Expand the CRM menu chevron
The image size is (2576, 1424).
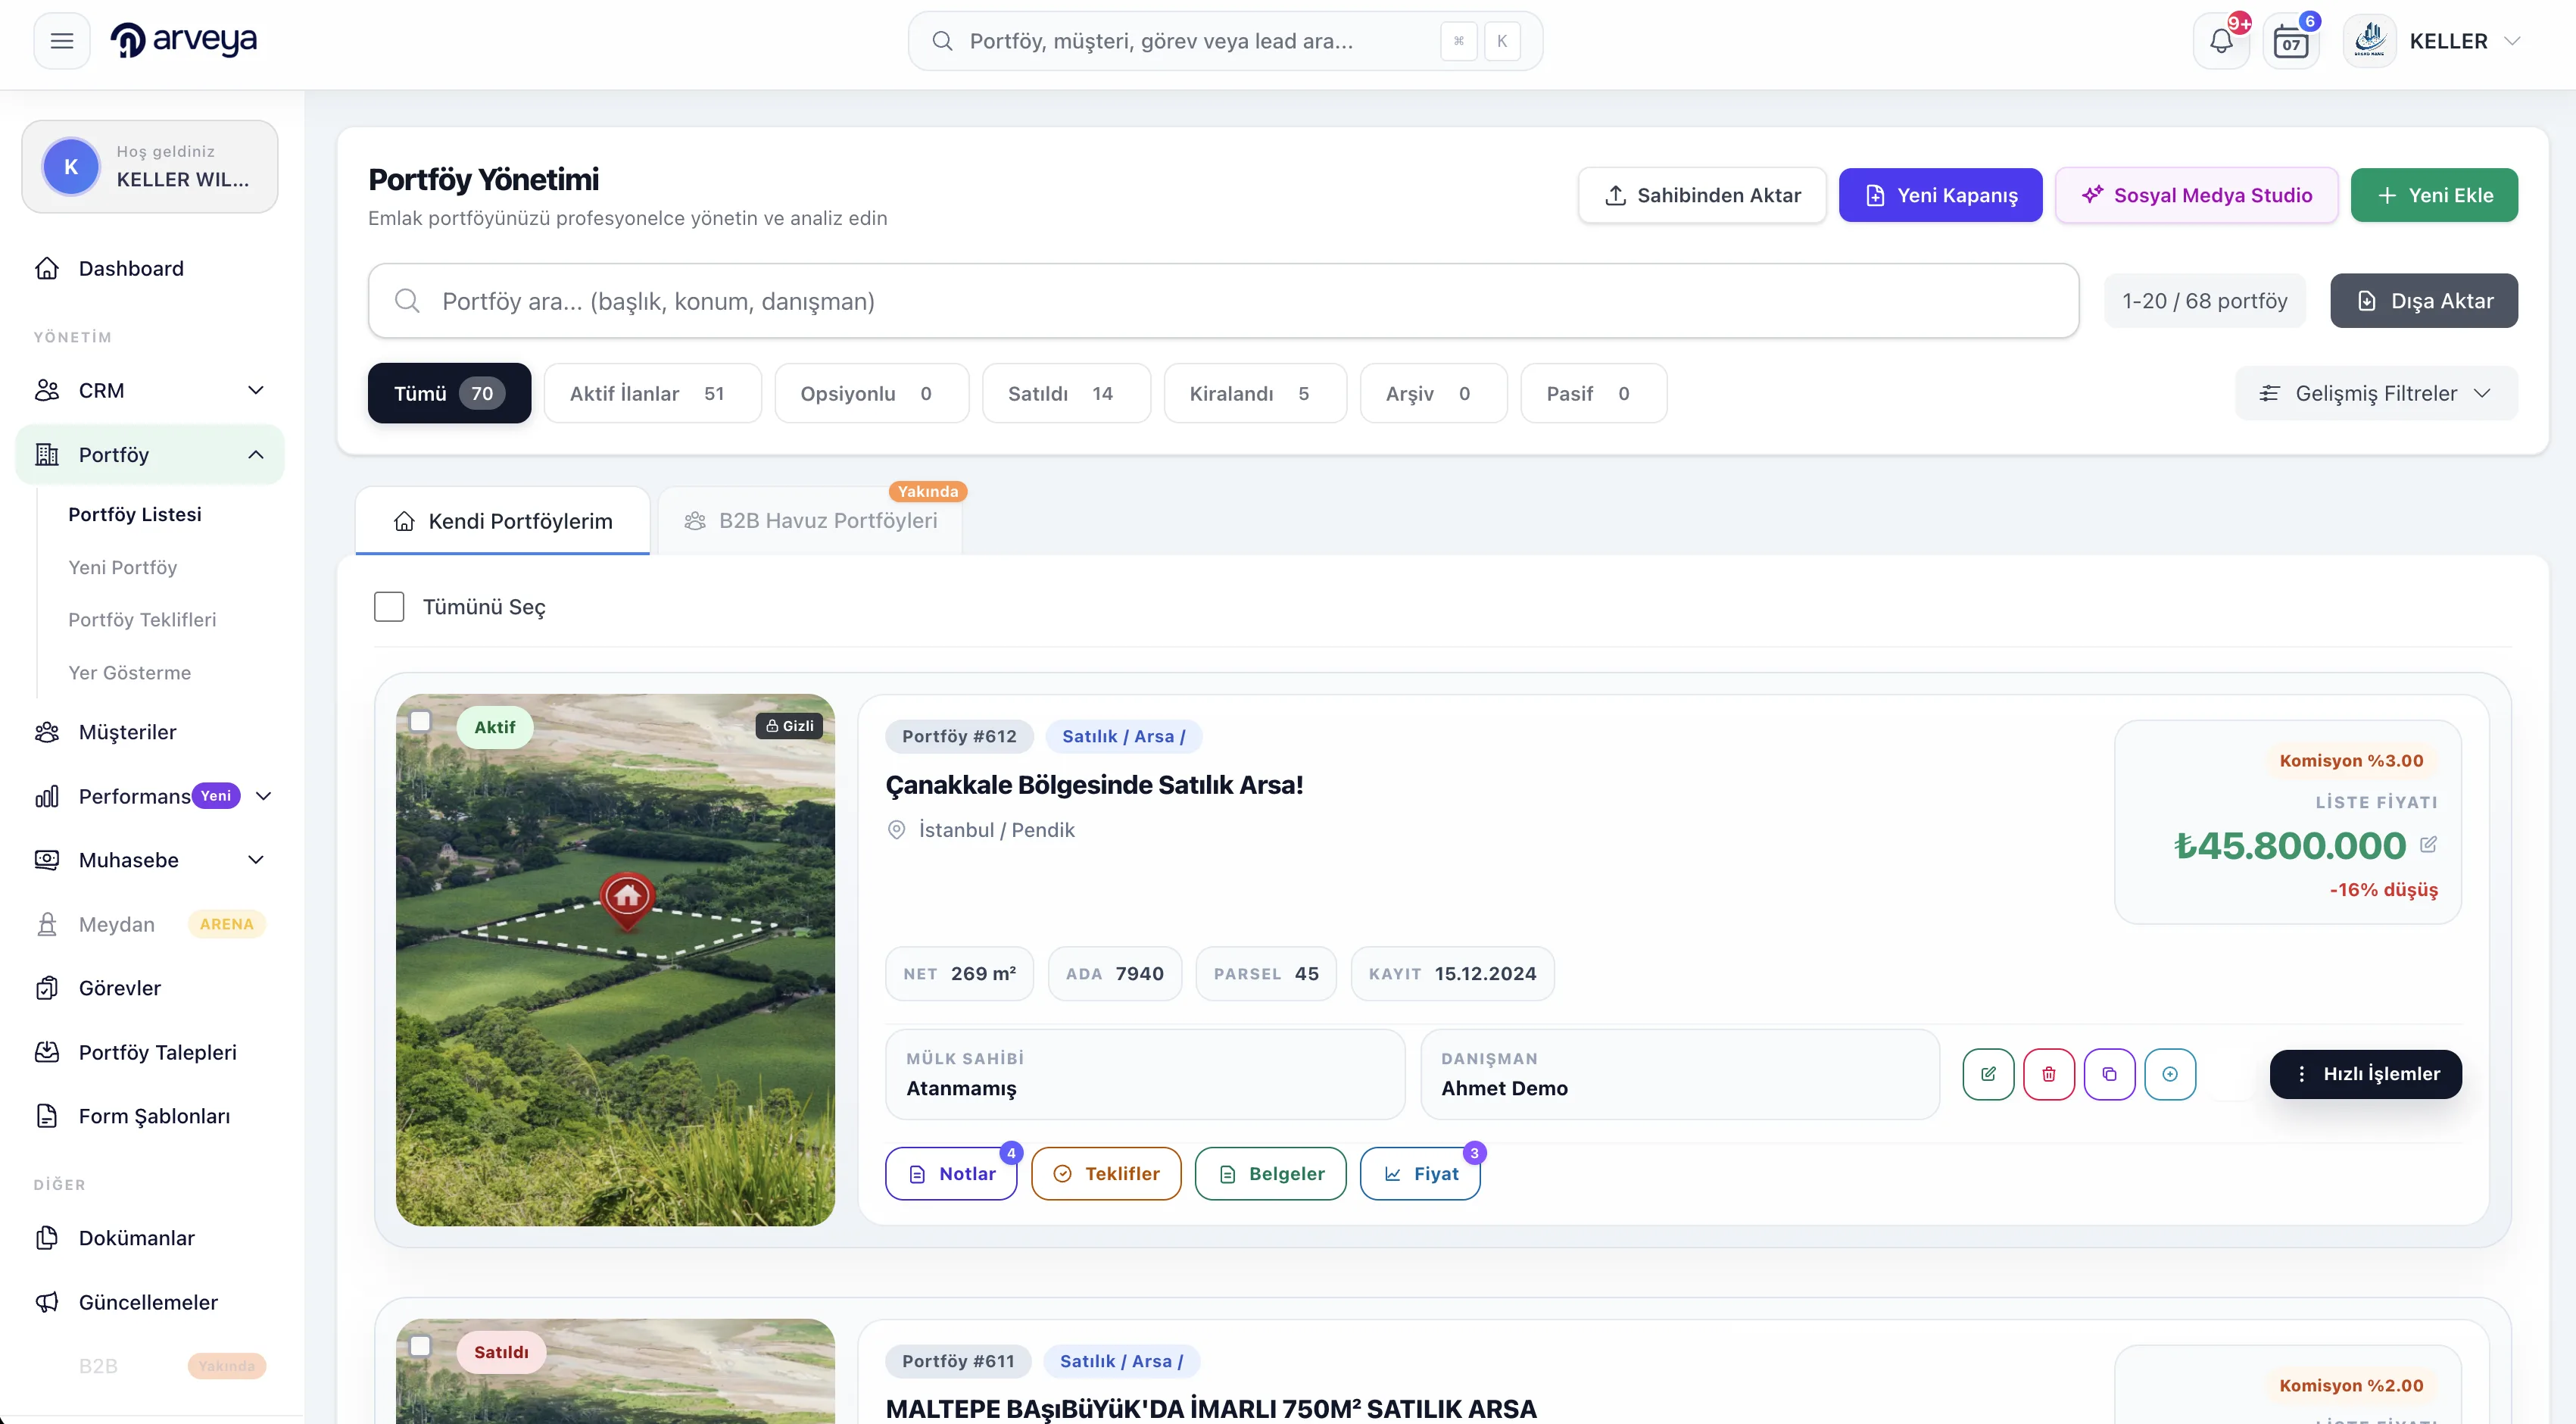click(256, 390)
